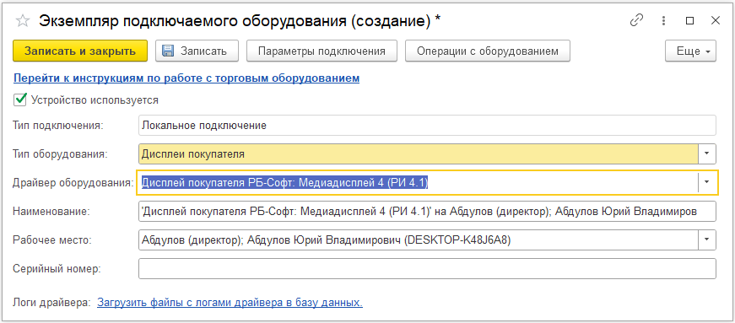Click the Рабочее место label
This screenshot has height=323, width=735.
pos(52,240)
